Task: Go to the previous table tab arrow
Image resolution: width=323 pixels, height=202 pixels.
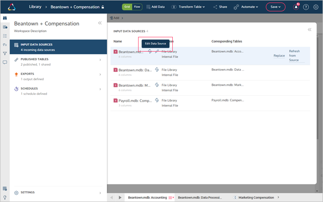Action: [x=111, y=198]
